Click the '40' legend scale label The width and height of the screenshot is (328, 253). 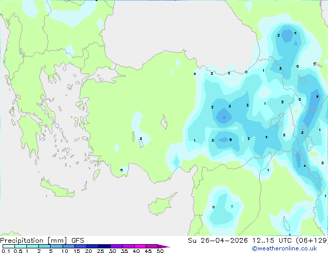[136, 251]
